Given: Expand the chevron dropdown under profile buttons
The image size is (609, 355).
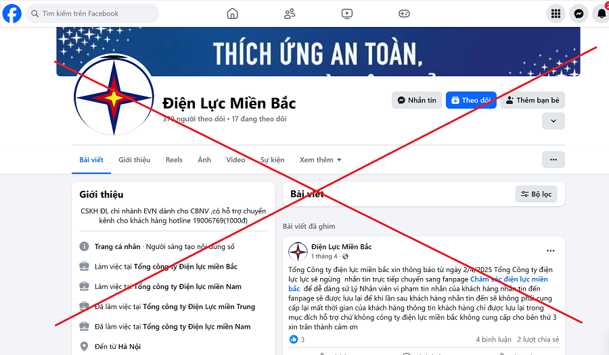Looking at the screenshot, I should point(554,121).
